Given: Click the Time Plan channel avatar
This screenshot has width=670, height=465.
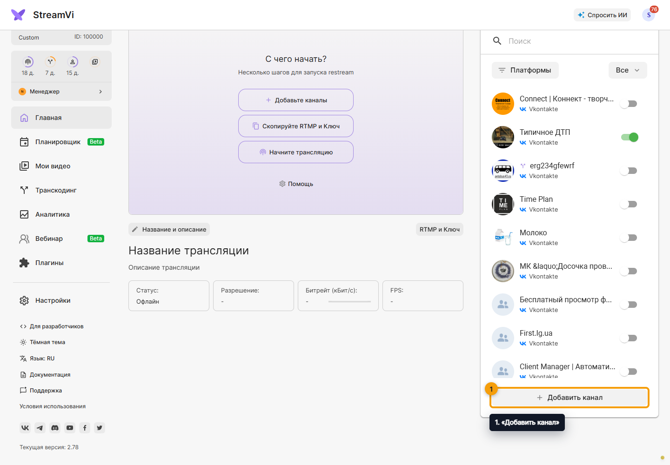Looking at the screenshot, I should pyautogui.click(x=503, y=204).
